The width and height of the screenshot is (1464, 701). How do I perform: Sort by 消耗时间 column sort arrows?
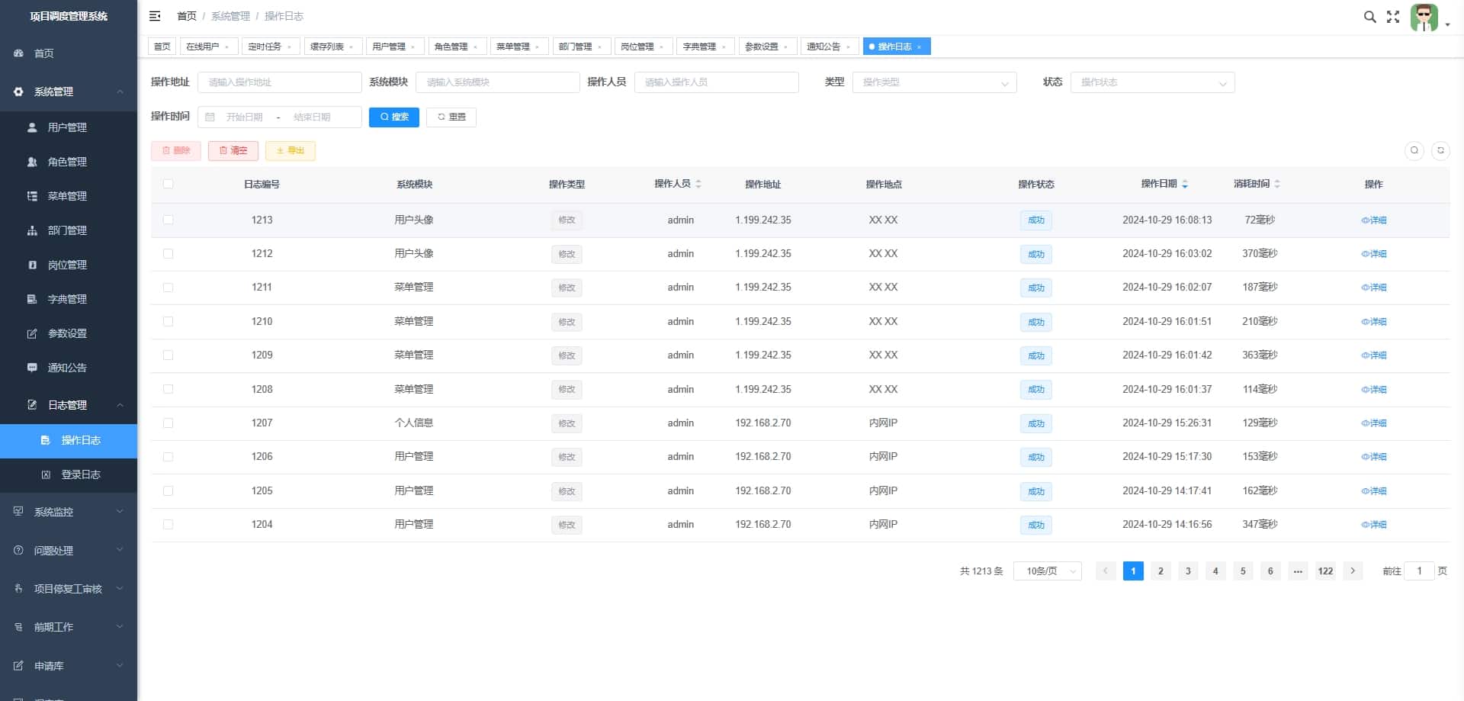(x=1277, y=184)
